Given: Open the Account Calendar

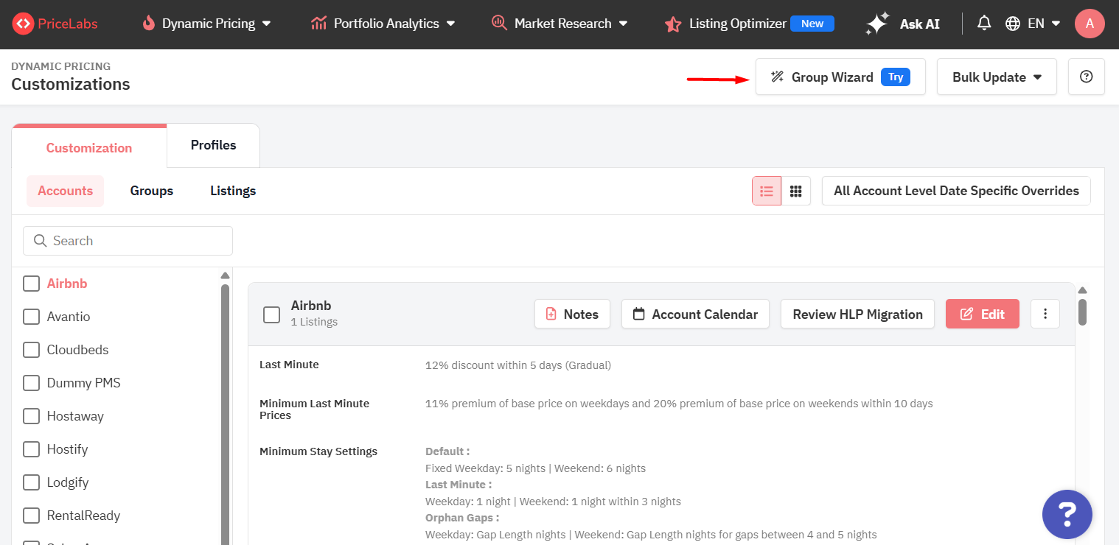Looking at the screenshot, I should pyautogui.click(x=695, y=314).
